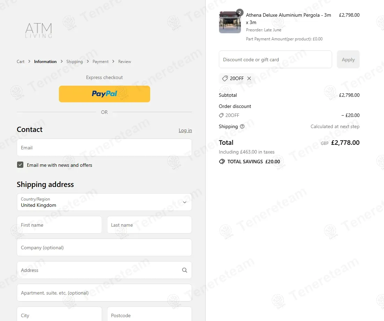
Task: Click the 'Calculated at next step' text
Action: (x=335, y=126)
